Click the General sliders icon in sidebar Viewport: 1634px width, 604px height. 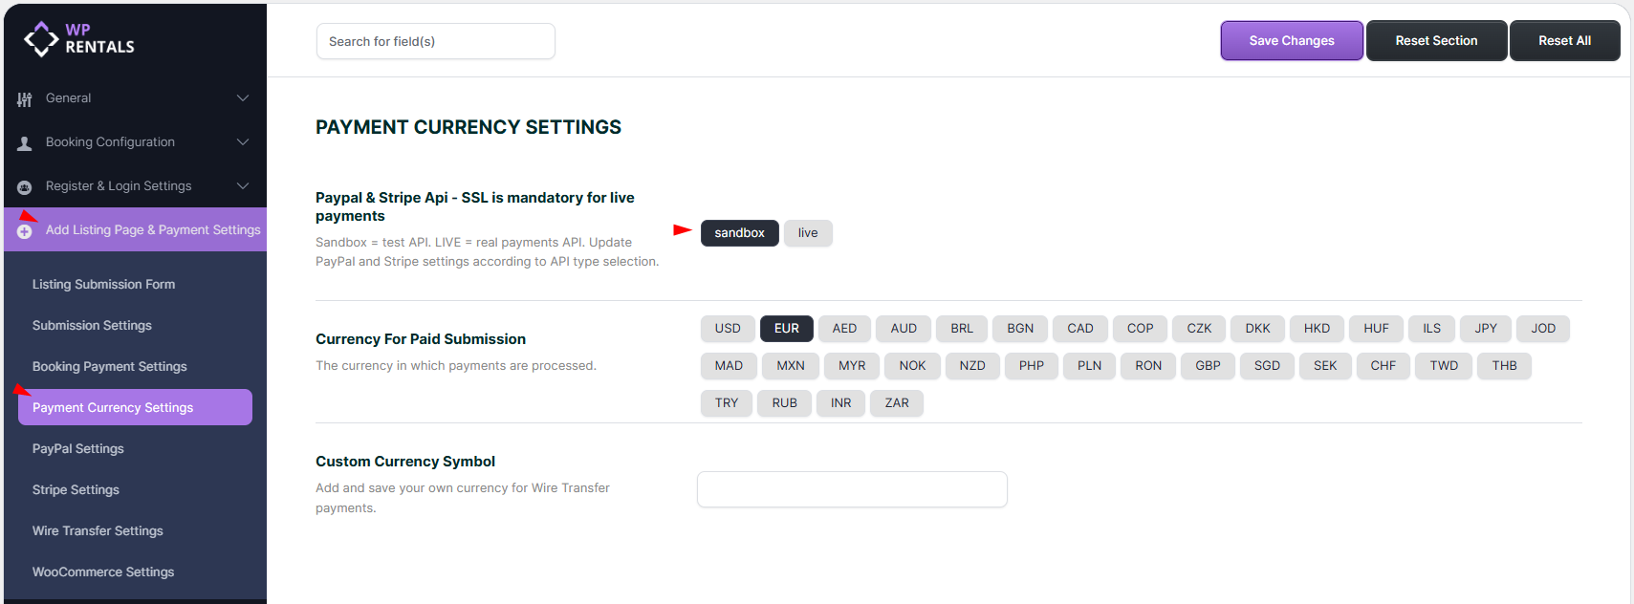tap(25, 99)
